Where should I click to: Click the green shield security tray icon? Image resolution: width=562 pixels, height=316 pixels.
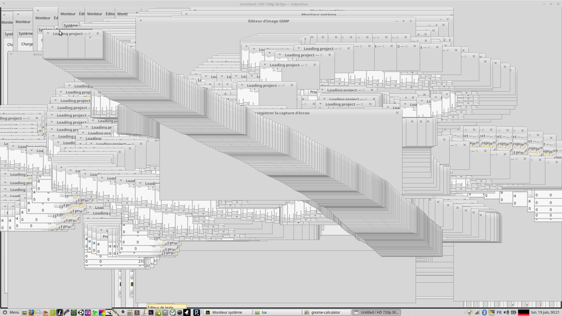tap(470, 312)
